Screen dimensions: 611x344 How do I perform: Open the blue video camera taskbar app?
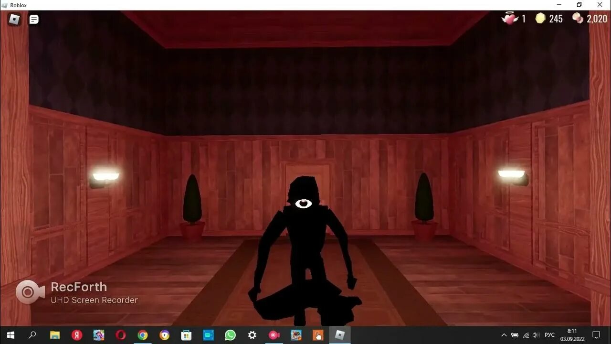click(x=209, y=335)
